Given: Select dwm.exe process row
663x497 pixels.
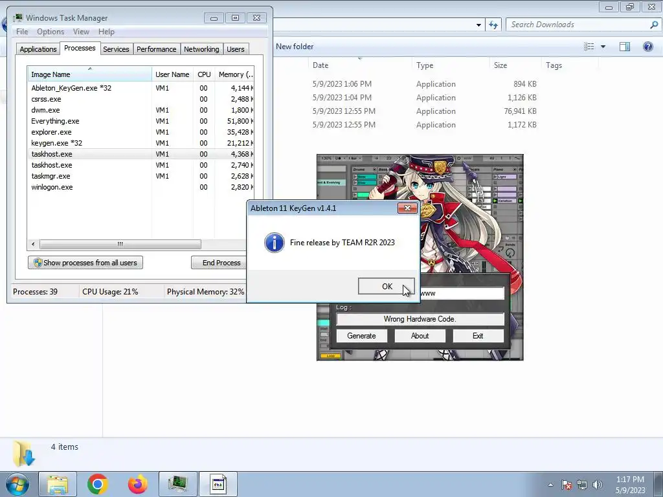Looking at the screenshot, I should [140, 110].
